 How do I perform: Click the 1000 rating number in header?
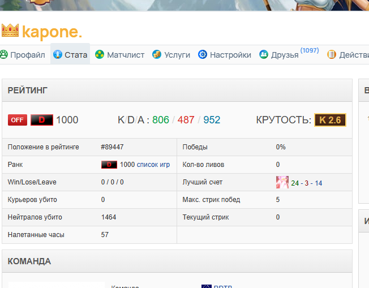(67, 120)
